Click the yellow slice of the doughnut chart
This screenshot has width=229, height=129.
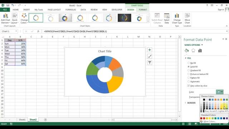point(115,84)
